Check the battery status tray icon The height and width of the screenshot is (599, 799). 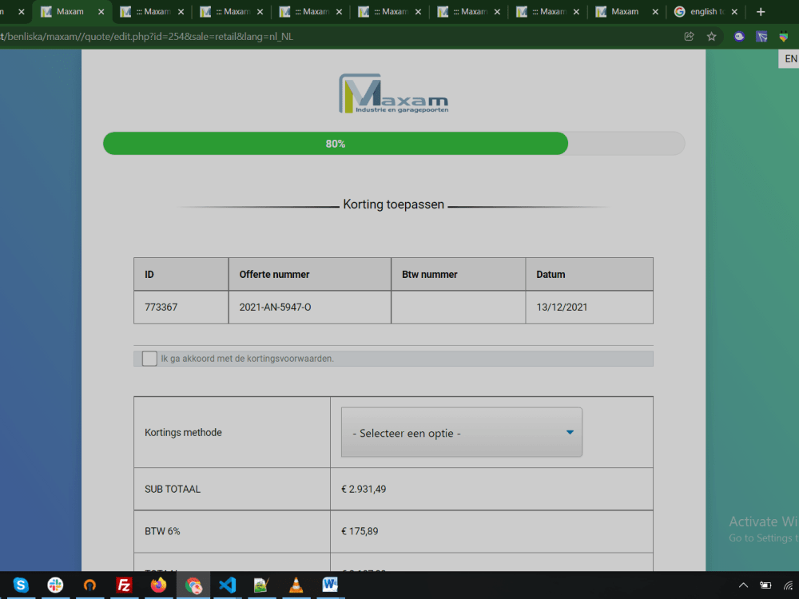point(765,585)
